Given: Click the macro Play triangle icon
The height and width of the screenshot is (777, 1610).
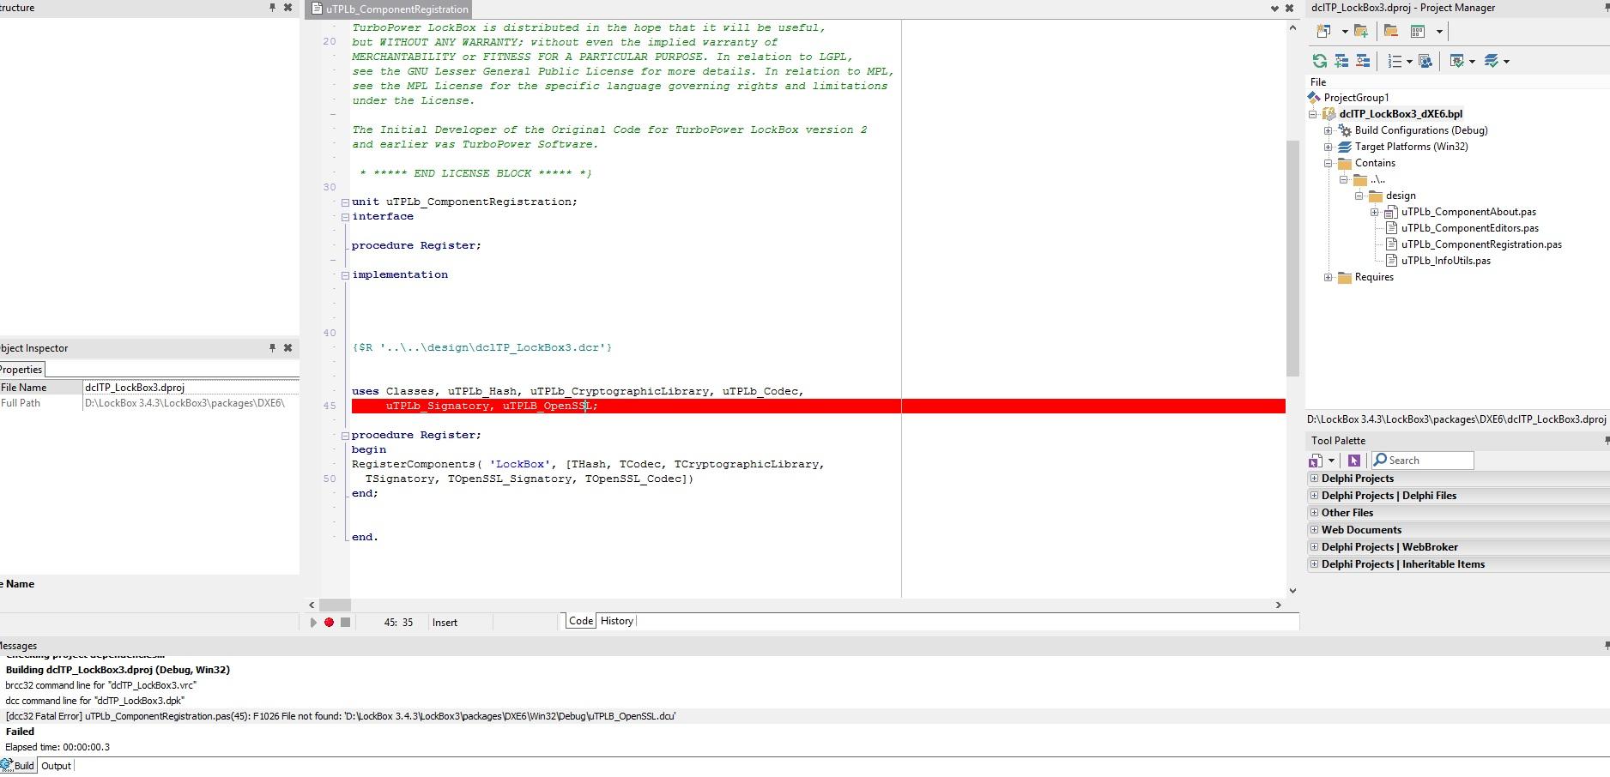Looking at the screenshot, I should [x=312, y=623].
